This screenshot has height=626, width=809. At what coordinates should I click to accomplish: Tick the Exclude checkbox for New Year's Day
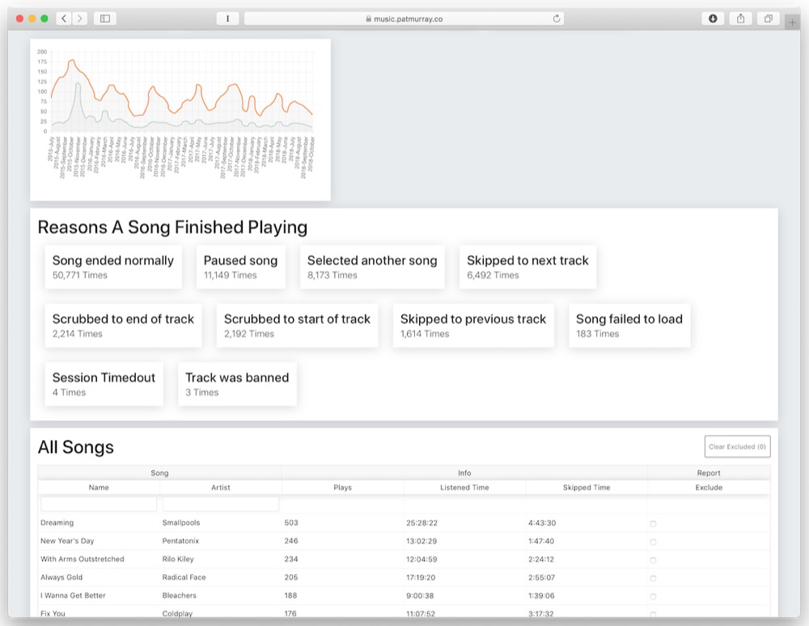tap(653, 542)
